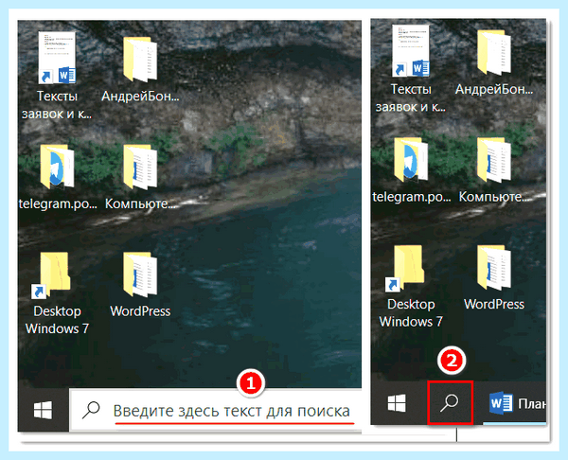Open Start menu in left desktop screenshot

pyautogui.click(x=44, y=410)
